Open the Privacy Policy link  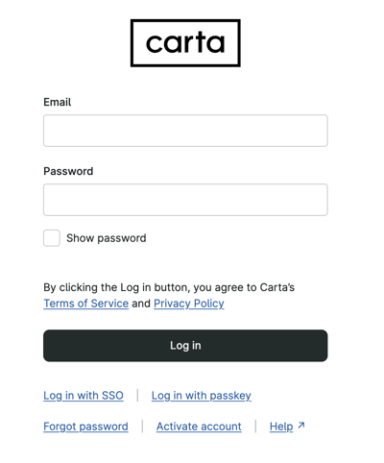(x=189, y=304)
